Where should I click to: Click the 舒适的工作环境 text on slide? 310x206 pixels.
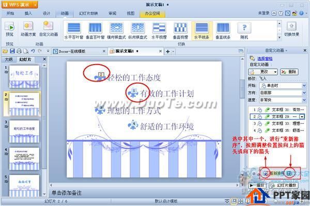pyautogui.click(x=167, y=126)
